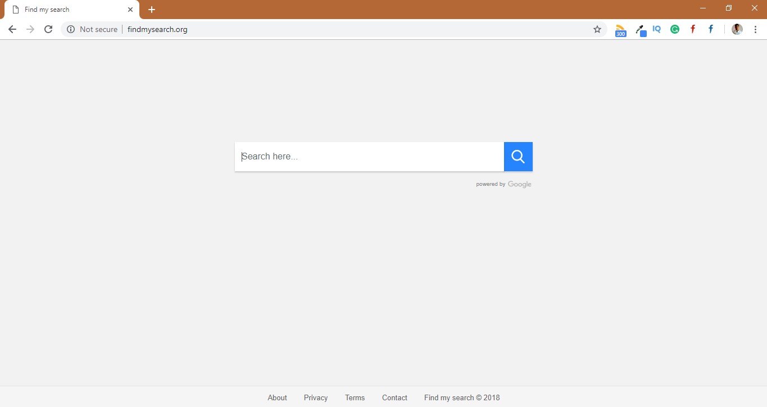Click the back navigation arrow
Screen dimensions: 767x407
(x=12, y=29)
